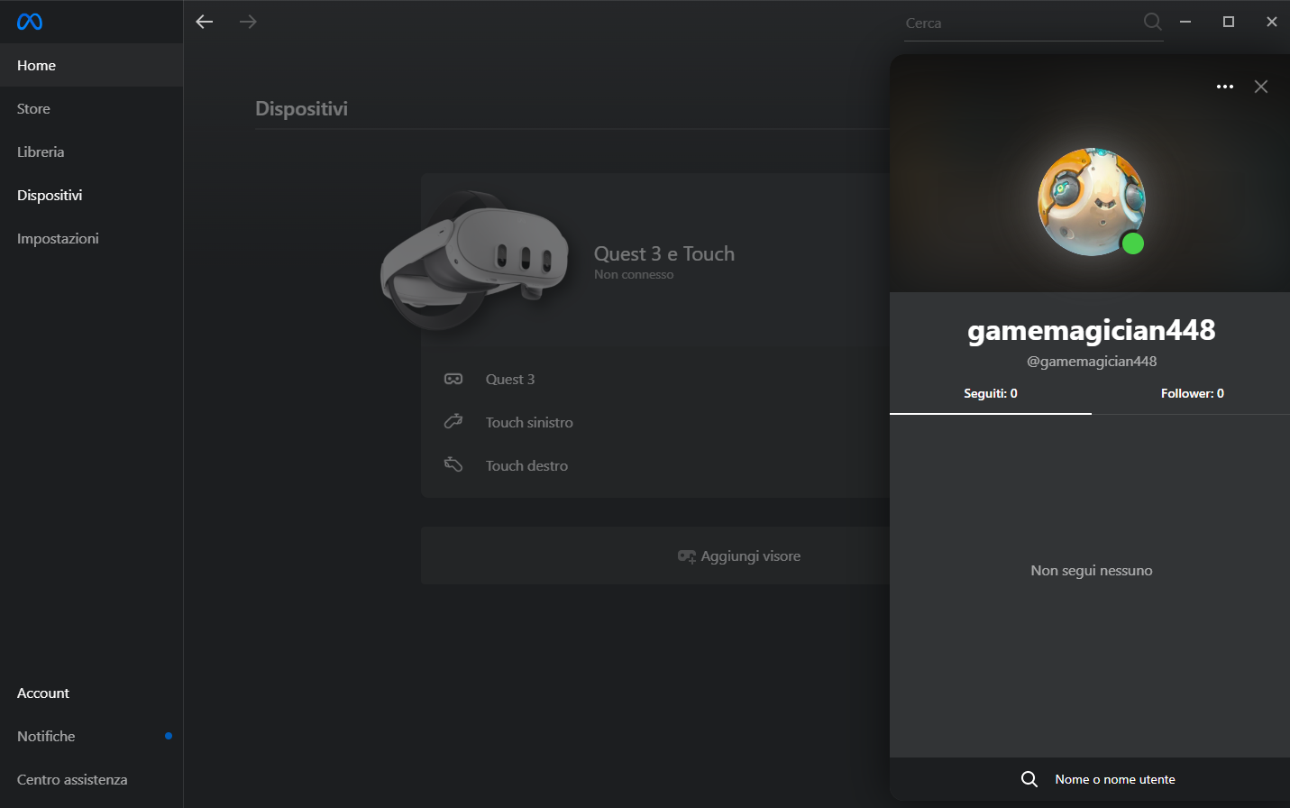Open the three-dot profile options menu
Image resolution: width=1290 pixels, height=808 pixels.
click(1225, 87)
